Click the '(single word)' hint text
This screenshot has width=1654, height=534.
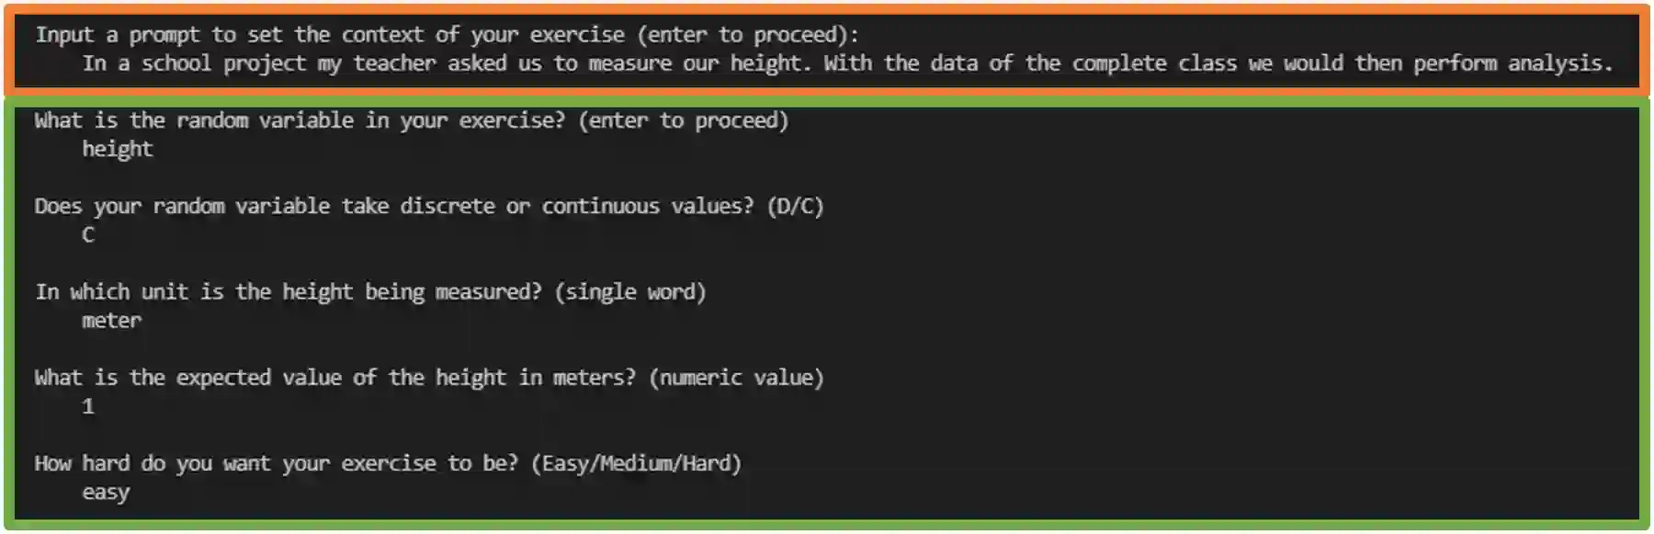630,292
